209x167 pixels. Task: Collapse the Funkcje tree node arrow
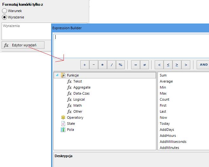[57, 75]
